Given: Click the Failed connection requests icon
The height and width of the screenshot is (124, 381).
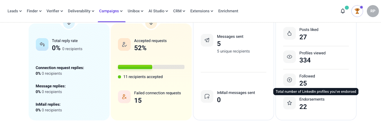Looking at the screenshot, I should 124,97.
